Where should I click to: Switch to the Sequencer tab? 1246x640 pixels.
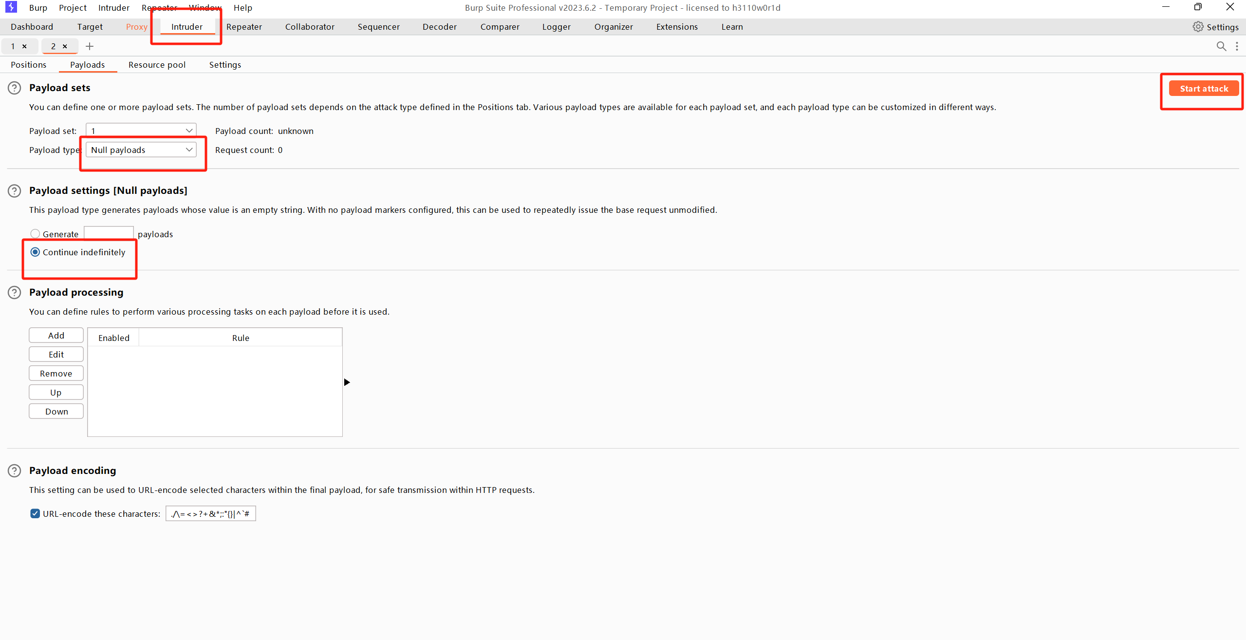pos(379,27)
